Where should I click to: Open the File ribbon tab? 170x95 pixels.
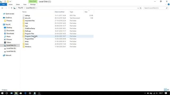pos(3,4)
